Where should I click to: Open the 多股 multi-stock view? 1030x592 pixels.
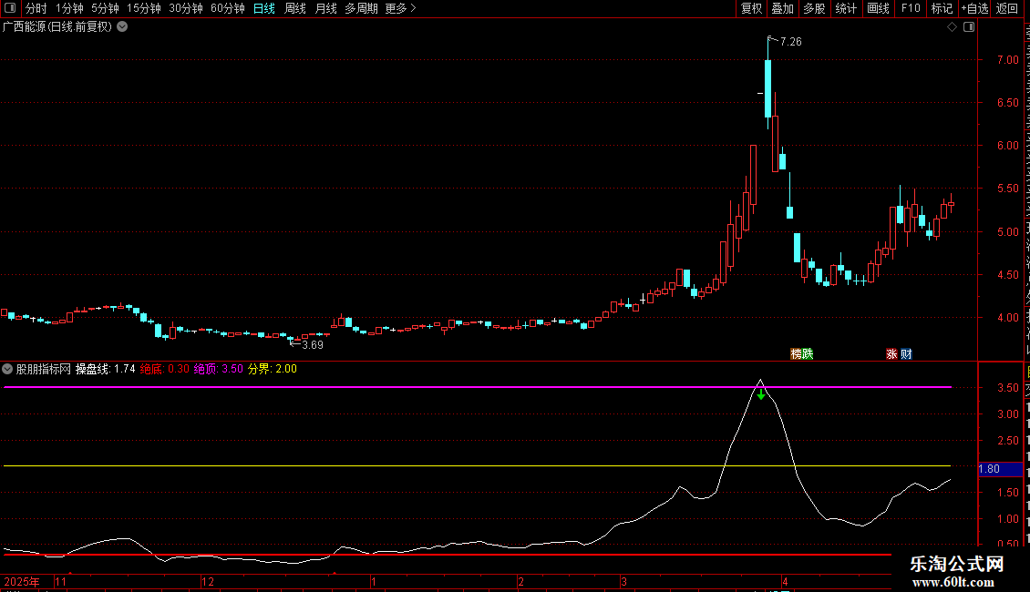click(814, 8)
